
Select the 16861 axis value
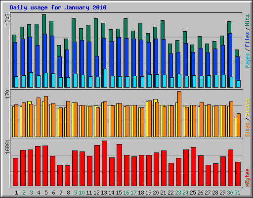[8, 147]
